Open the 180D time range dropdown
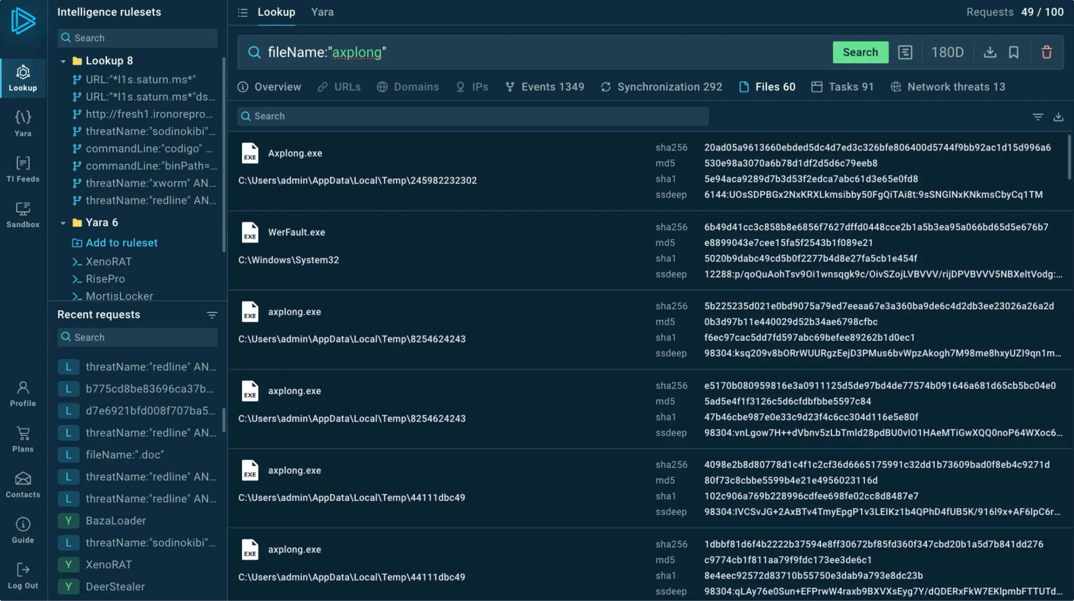Image resolution: width=1074 pixels, height=601 pixels. point(947,52)
